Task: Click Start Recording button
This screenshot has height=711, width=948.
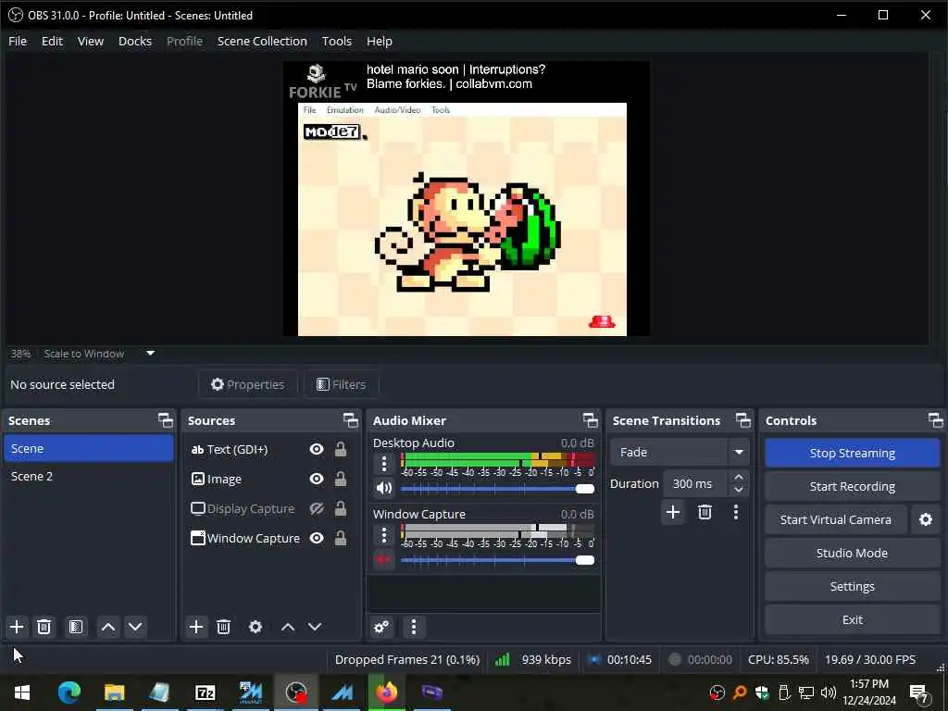Action: pyautogui.click(x=853, y=487)
